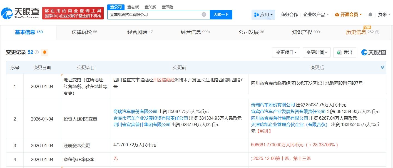Expand the 变更项目 filter dropdown

(x=286, y=52)
